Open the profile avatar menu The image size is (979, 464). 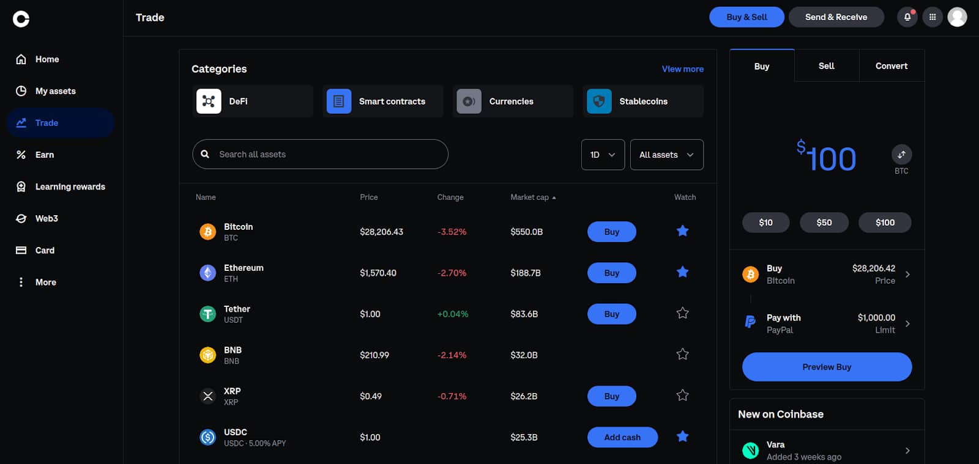coord(957,17)
